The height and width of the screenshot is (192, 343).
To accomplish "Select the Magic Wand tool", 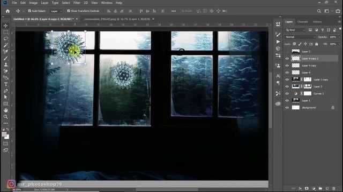I will 6,45.
